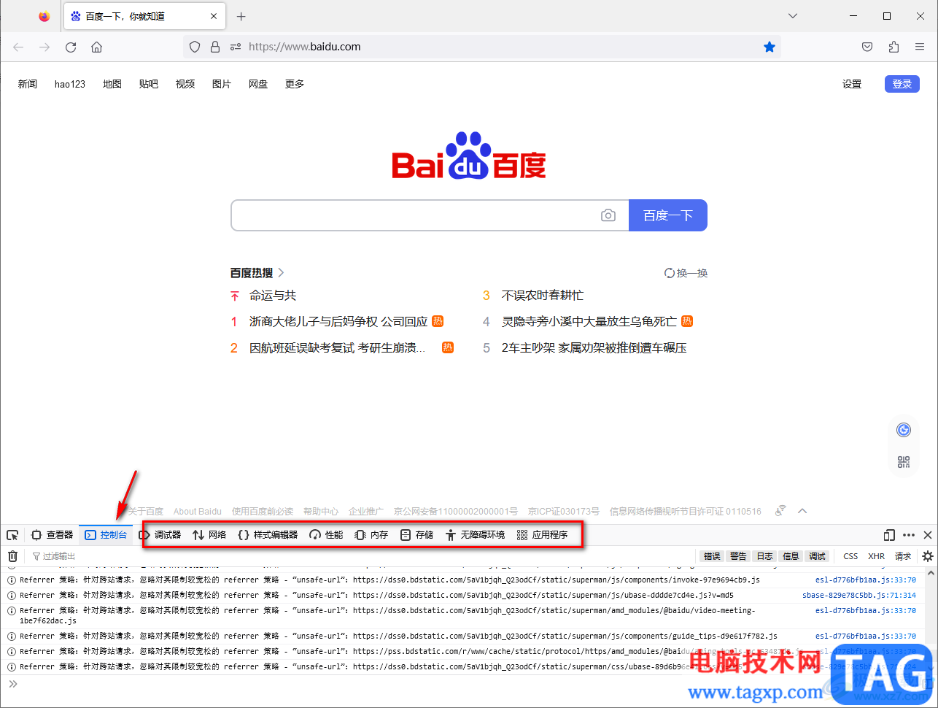
Task: Show tracking protection shield info
Action: (x=195, y=47)
